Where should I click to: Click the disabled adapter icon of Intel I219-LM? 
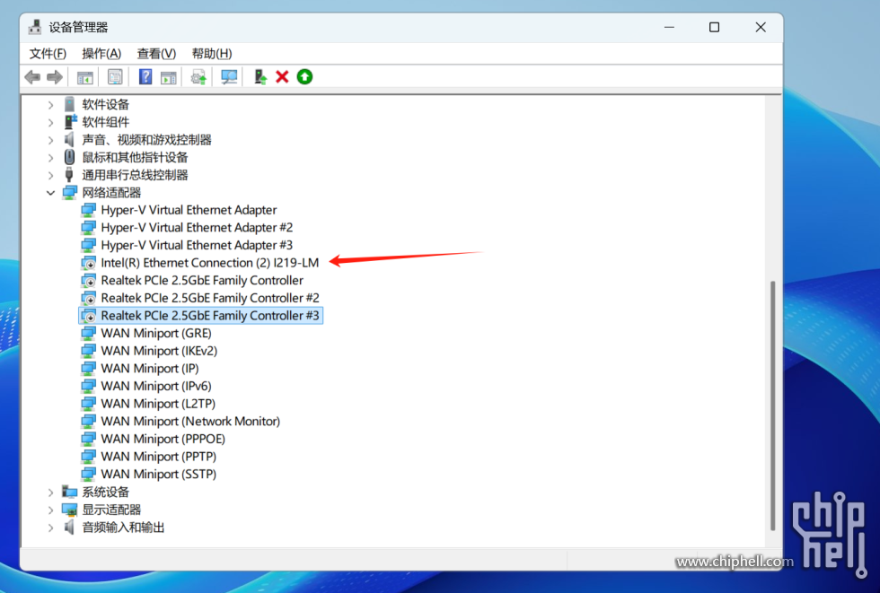89,263
